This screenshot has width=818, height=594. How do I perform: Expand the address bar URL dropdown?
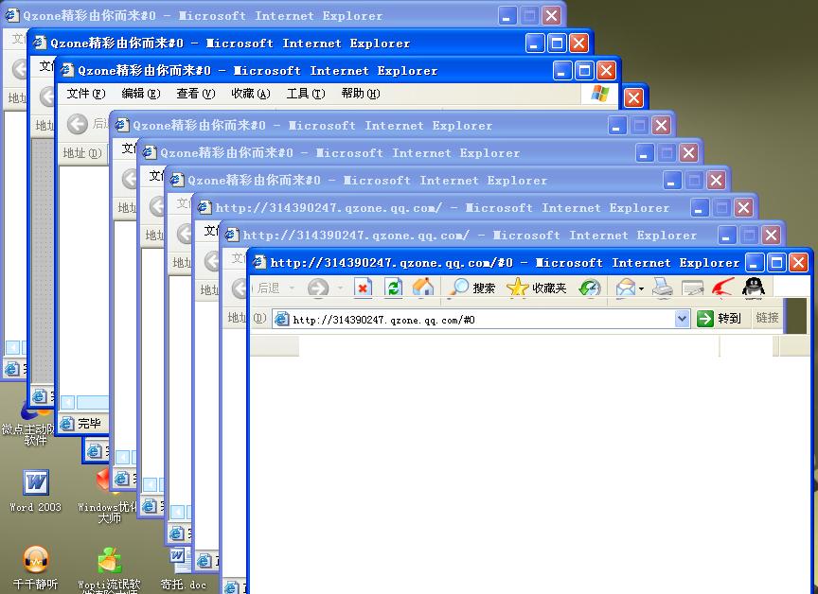pyautogui.click(x=682, y=319)
